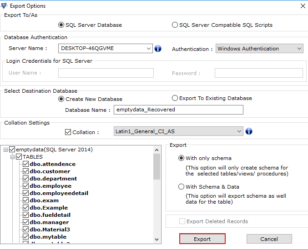Uncheck dbo.employeedetail table checkbox
This screenshot has width=308, height=250.
coord(26,193)
